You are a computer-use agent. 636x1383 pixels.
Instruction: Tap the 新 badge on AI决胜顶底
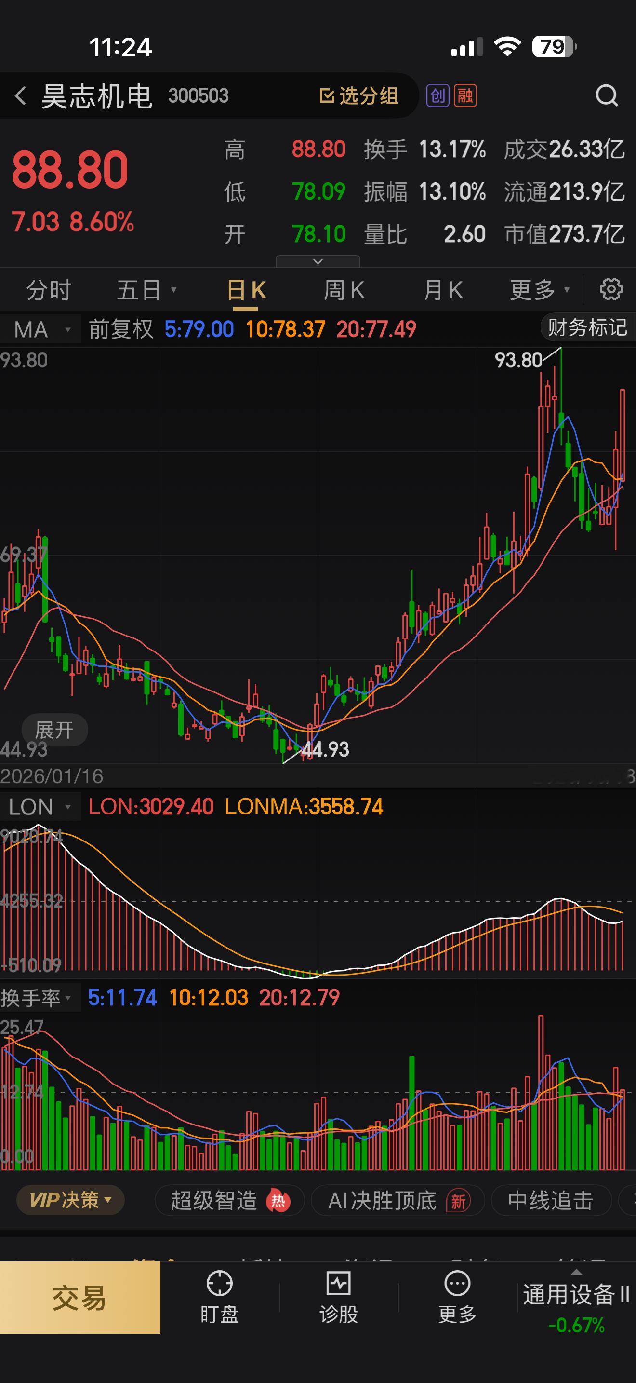click(x=458, y=1200)
